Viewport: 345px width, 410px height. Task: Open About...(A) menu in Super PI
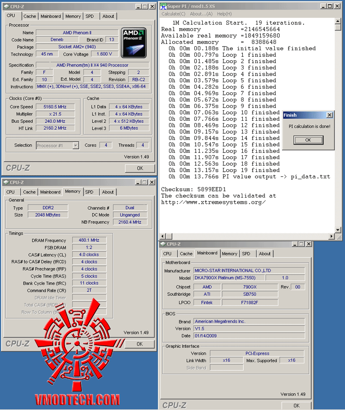[201, 14]
